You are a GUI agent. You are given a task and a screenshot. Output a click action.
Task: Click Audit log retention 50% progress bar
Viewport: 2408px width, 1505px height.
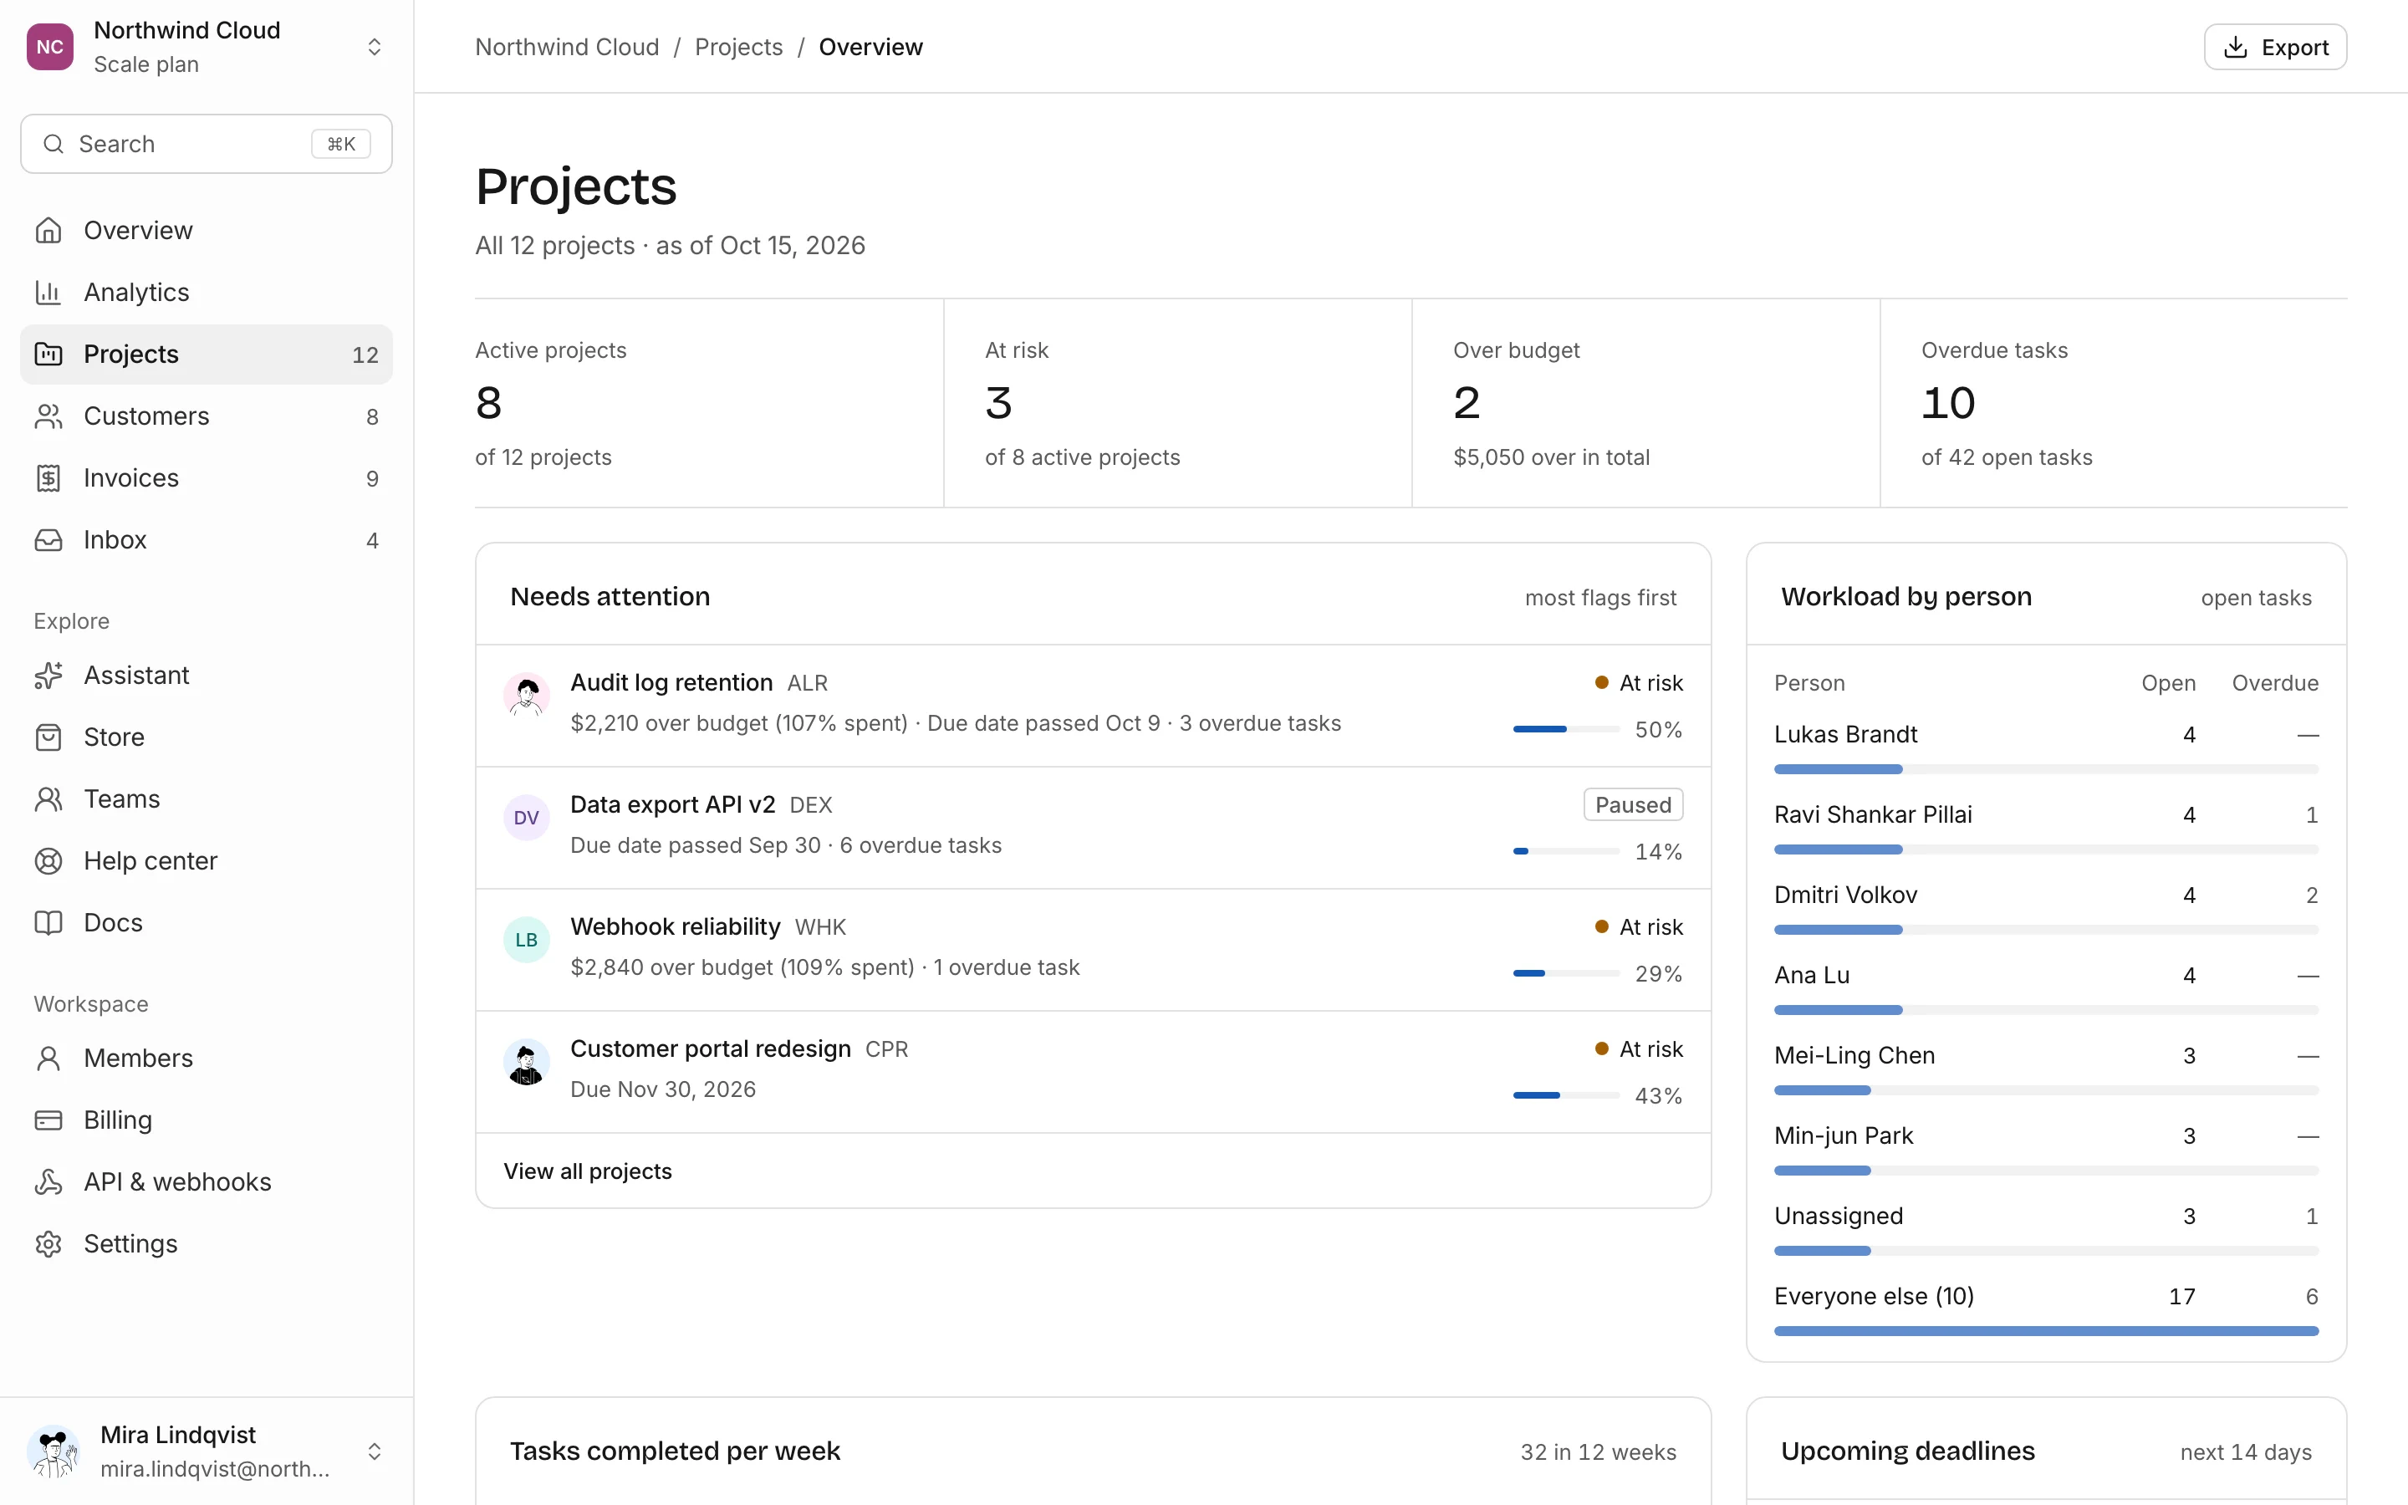[x=1565, y=730]
